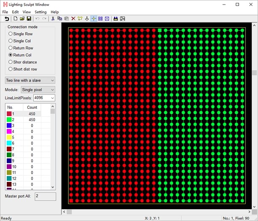Click the 'Ready' status bar text
This screenshot has width=258, height=221.
(x=6, y=218)
